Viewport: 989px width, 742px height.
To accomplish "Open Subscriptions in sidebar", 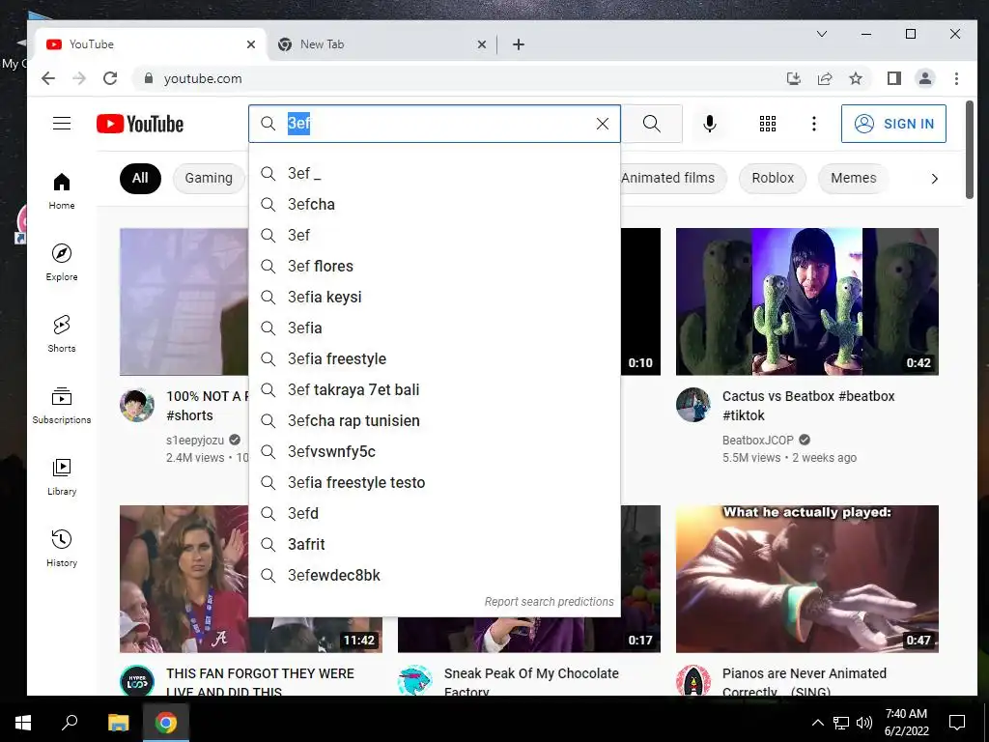I will (x=62, y=406).
